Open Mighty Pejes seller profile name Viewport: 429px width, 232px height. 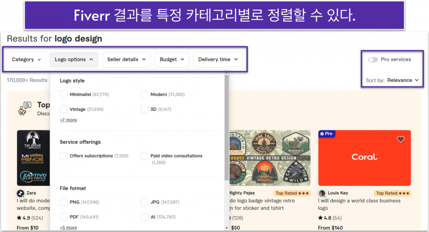242,193
